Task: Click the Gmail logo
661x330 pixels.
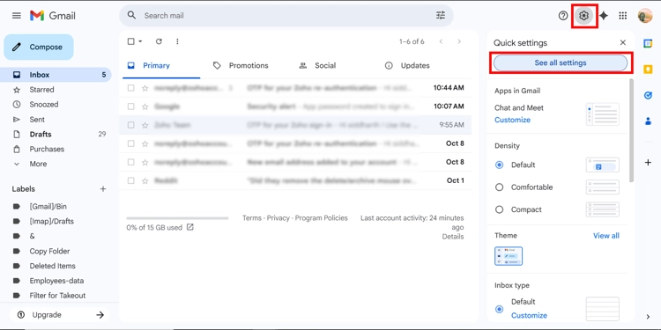Action: tap(53, 16)
